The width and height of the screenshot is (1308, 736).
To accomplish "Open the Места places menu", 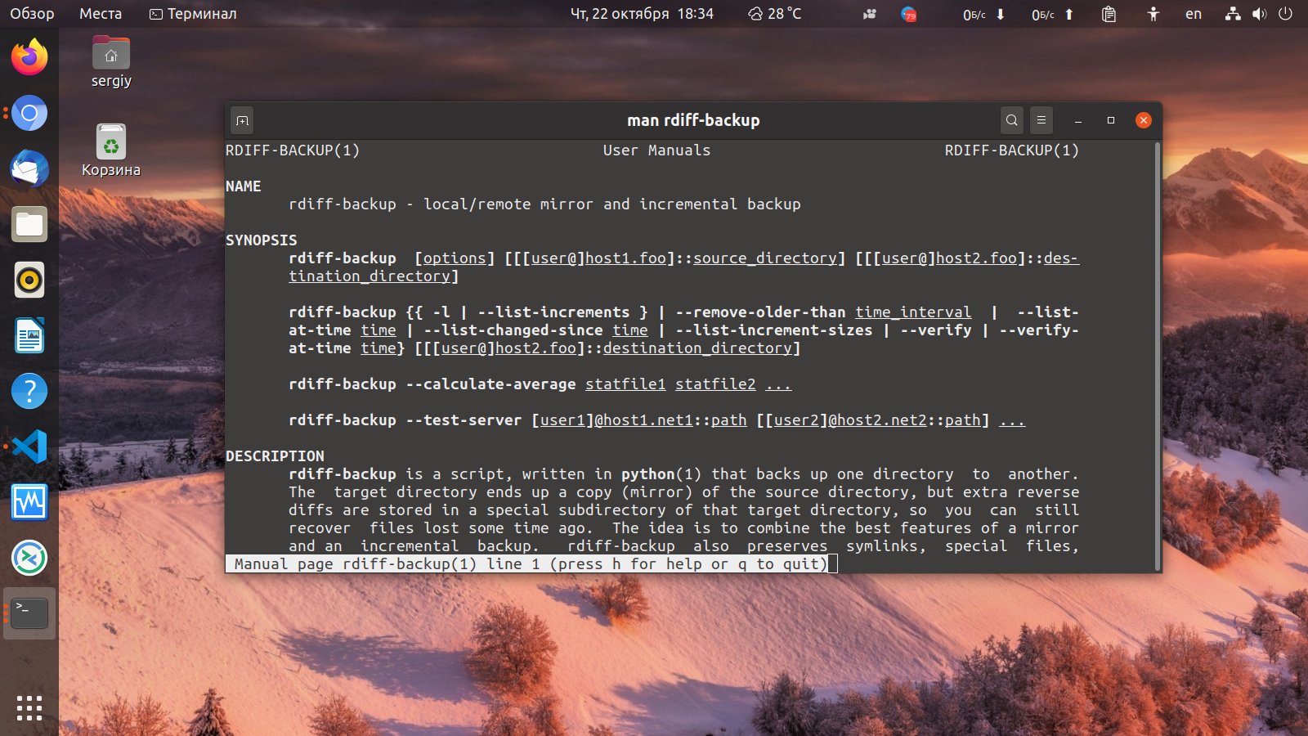I will 101,14.
